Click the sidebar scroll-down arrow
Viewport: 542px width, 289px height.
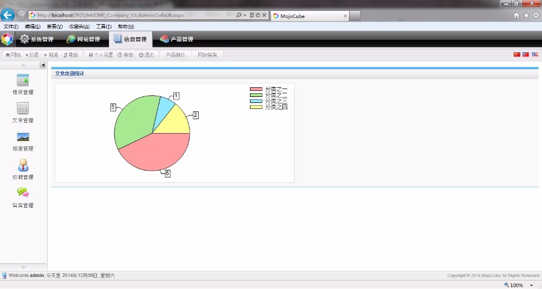pos(23,267)
